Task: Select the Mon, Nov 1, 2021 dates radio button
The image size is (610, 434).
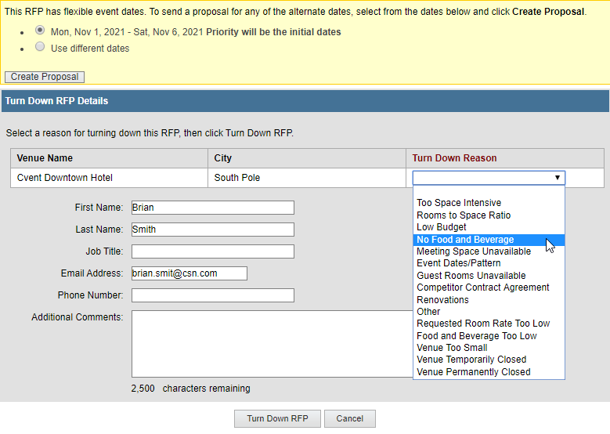Action: point(40,30)
